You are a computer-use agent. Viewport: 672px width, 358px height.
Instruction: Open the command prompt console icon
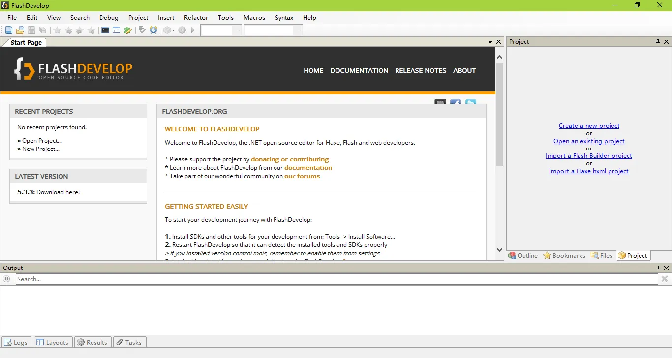[105, 30]
